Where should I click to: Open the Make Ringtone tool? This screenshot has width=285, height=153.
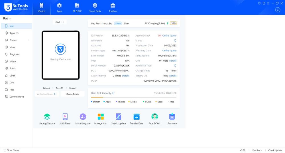83,119
